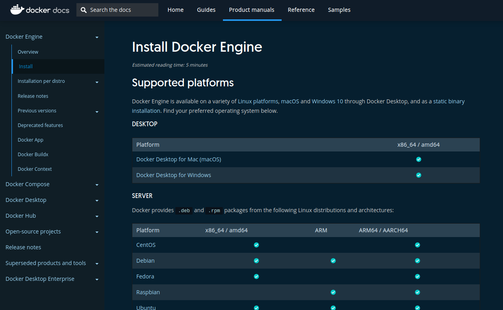
Task: Collapse the Docker Engine sidebar section
Action: click(x=97, y=37)
